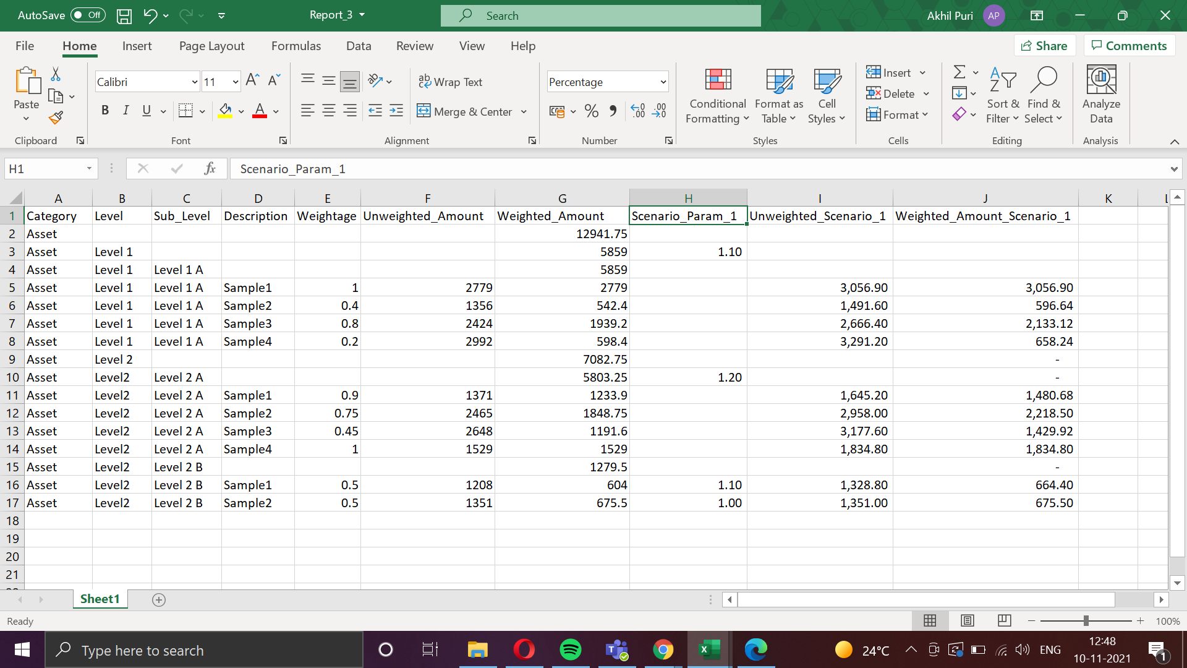Open Spotify from the taskbar
Screen dimensions: 1187x668
point(570,650)
